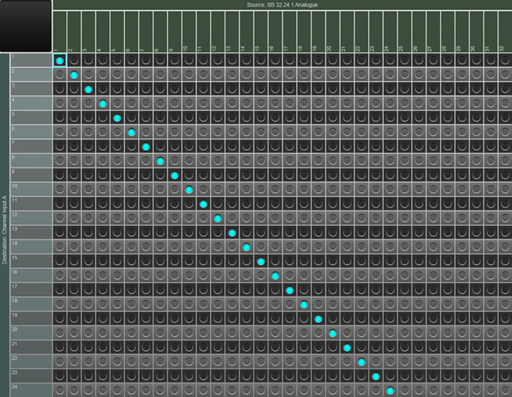Open the 'Destination: Channel Input A' side bar
The image size is (512, 397).
5,225
